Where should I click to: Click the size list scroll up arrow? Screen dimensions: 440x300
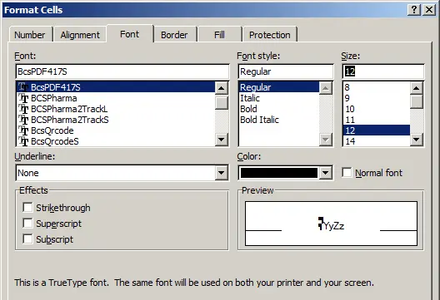[x=417, y=88]
